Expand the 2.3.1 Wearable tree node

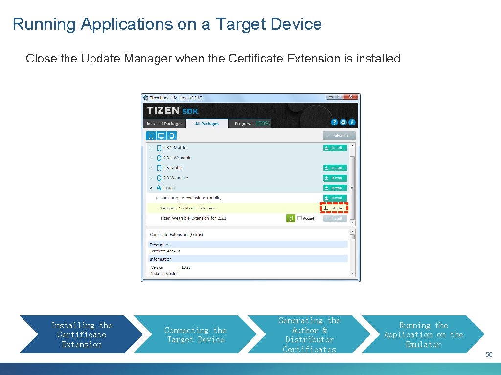pyautogui.click(x=151, y=158)
